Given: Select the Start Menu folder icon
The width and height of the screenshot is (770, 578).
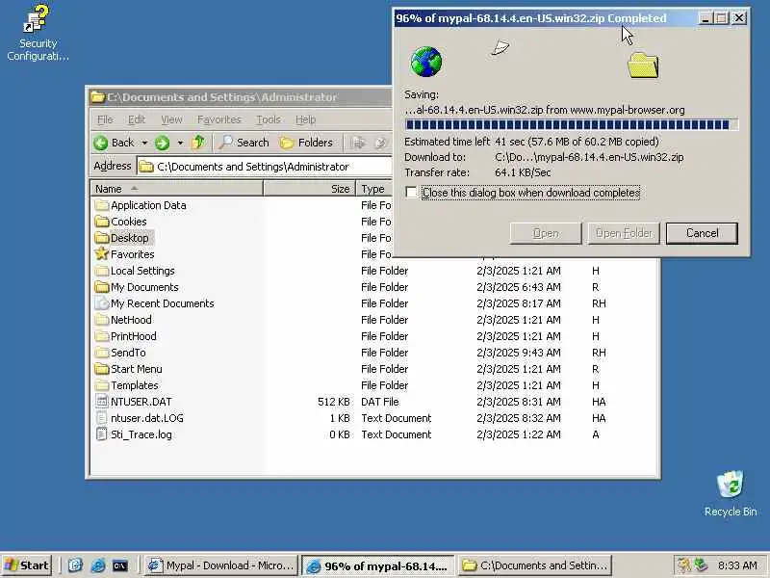Looking at the screenshot, I should click(x=102, y=369).
